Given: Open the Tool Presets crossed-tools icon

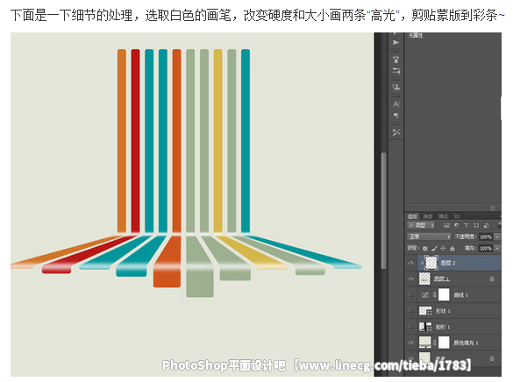Looking at the screenshot, I should click(x=396, y=132).
